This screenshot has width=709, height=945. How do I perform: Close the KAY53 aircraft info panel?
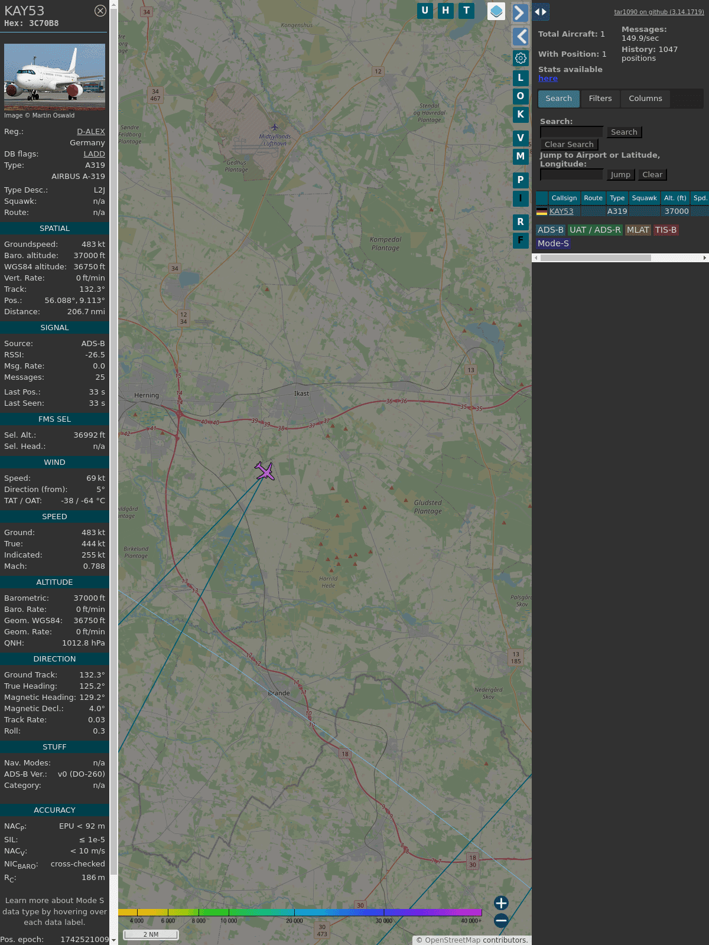100,11
